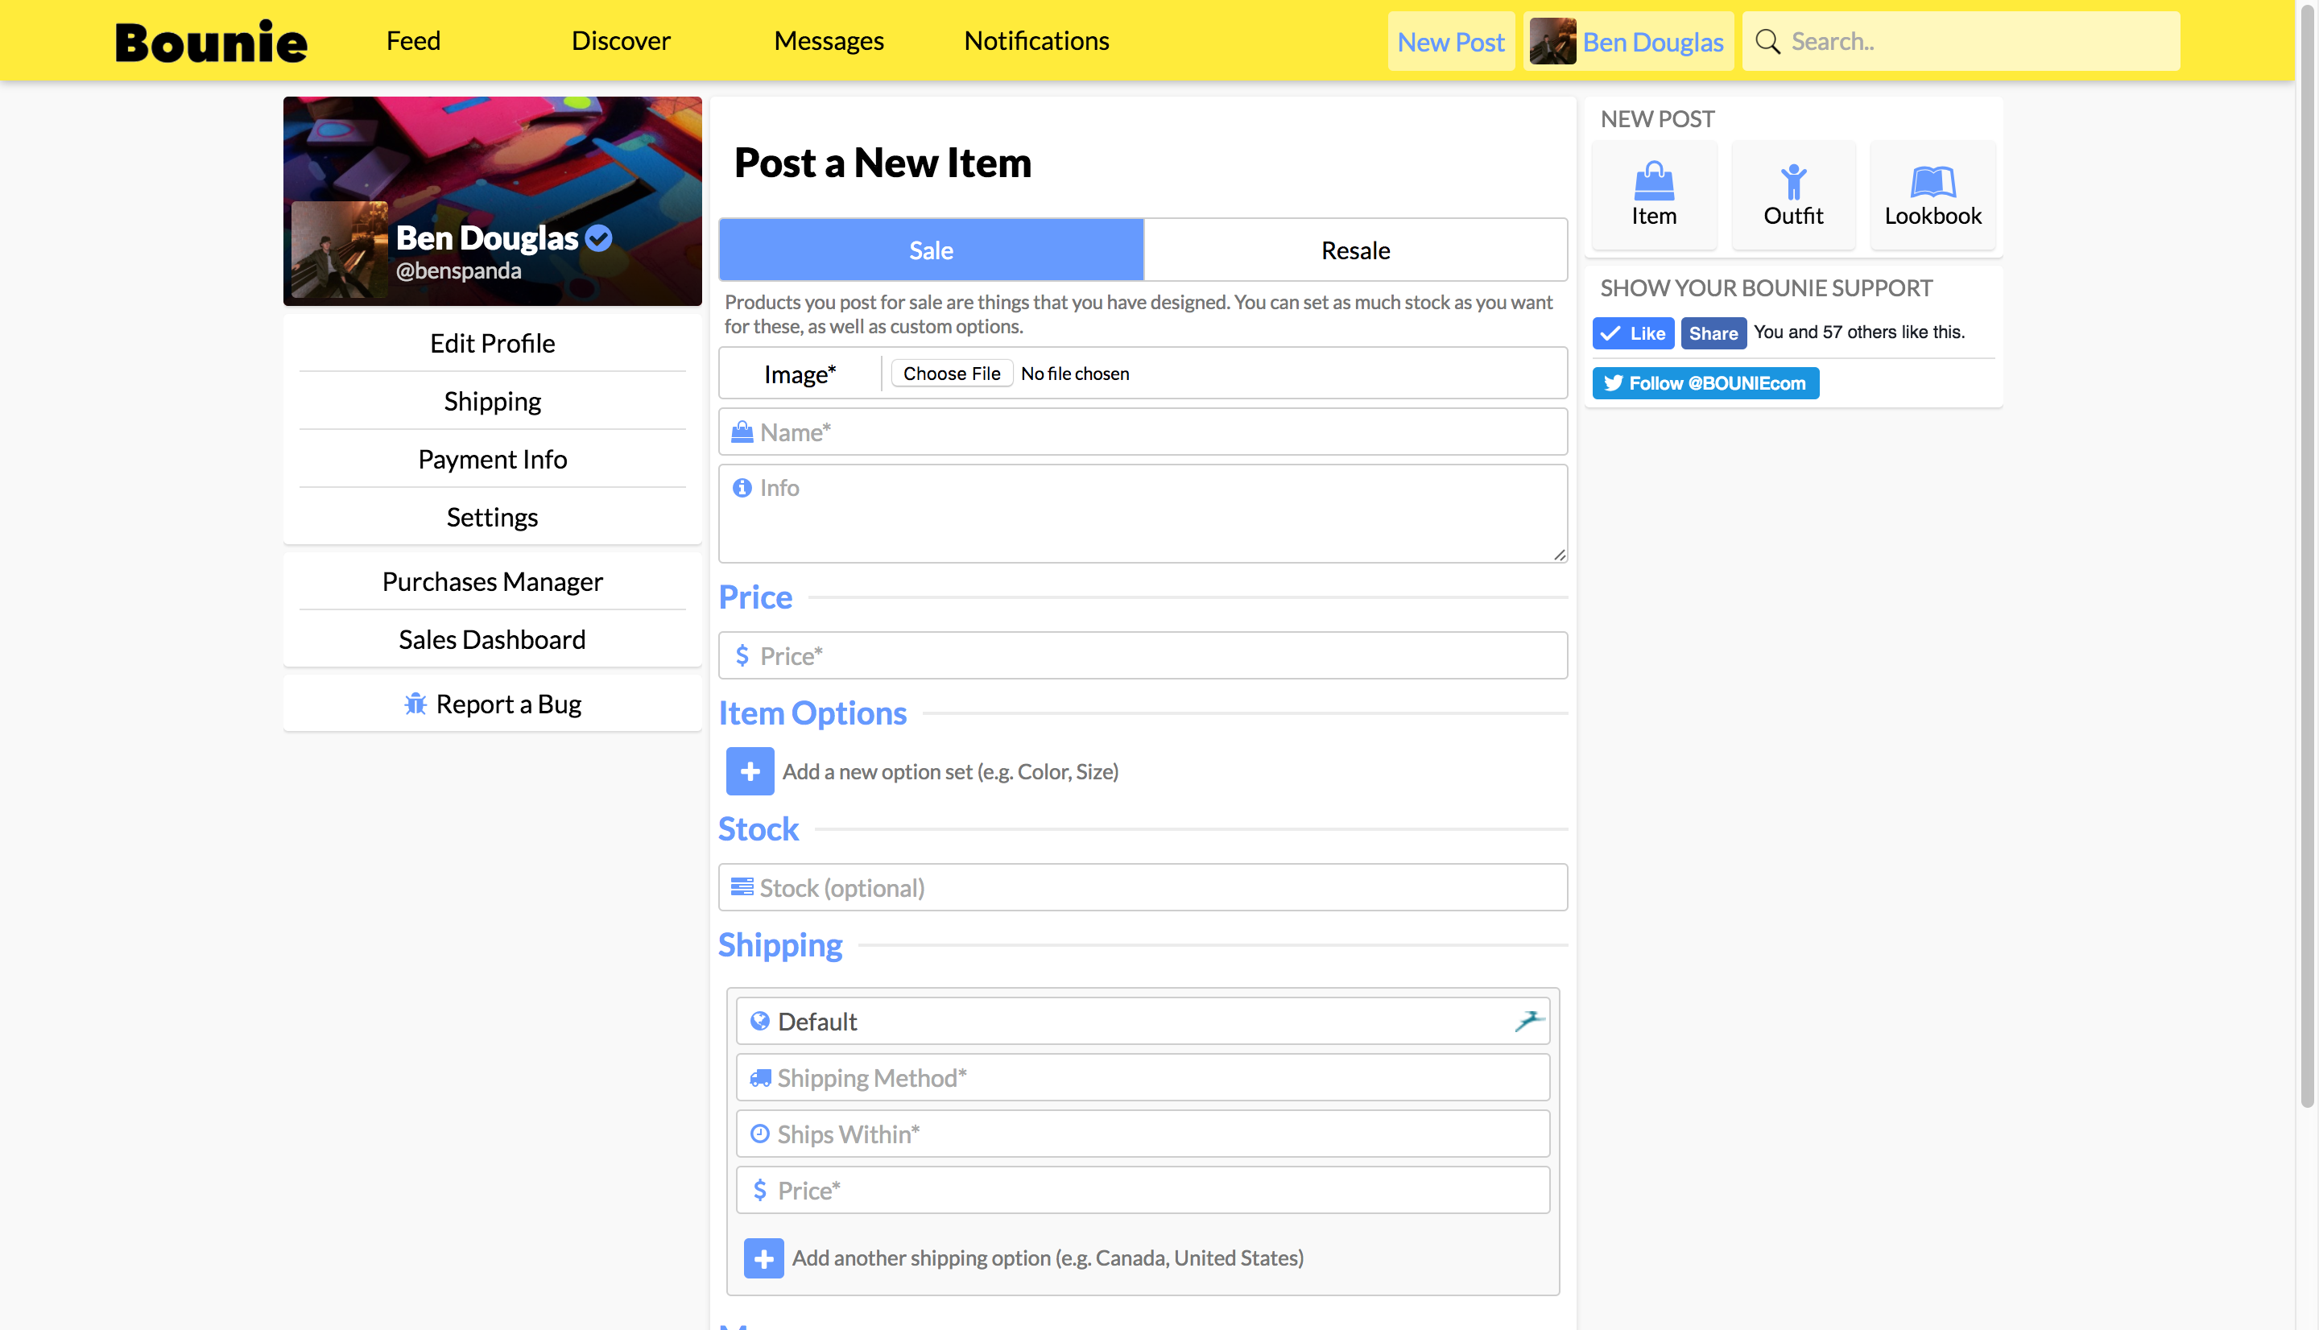Click the Stock (optional) input field
The height and width of the screenshot is (1330, 2319).
[1142, 887]
